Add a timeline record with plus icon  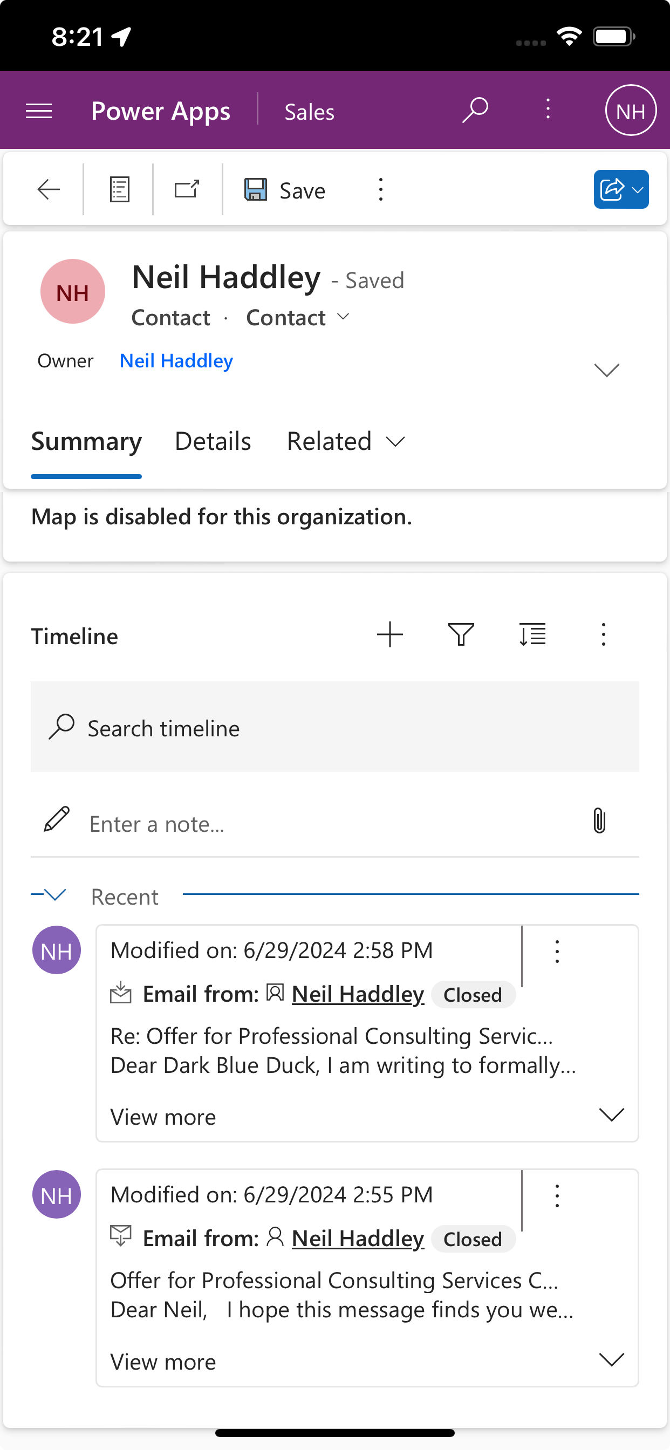(x=389, y=635)
